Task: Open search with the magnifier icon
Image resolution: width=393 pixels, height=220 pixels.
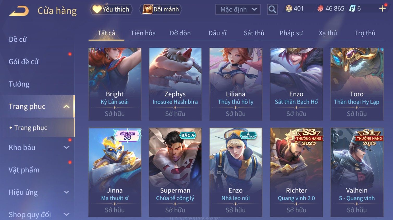Action: point(272,9)
